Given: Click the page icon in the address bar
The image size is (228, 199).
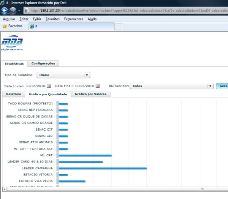Looking at the screenshot, I should [x=27, y=11].
